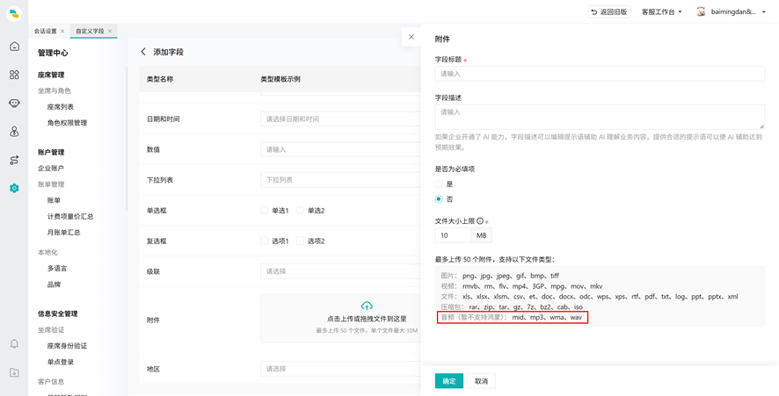Image resolution: width=779 pixels, height=396 pixels.
Task: Click info icon next to 文件大小上限
Action: [x=480, y=221]
